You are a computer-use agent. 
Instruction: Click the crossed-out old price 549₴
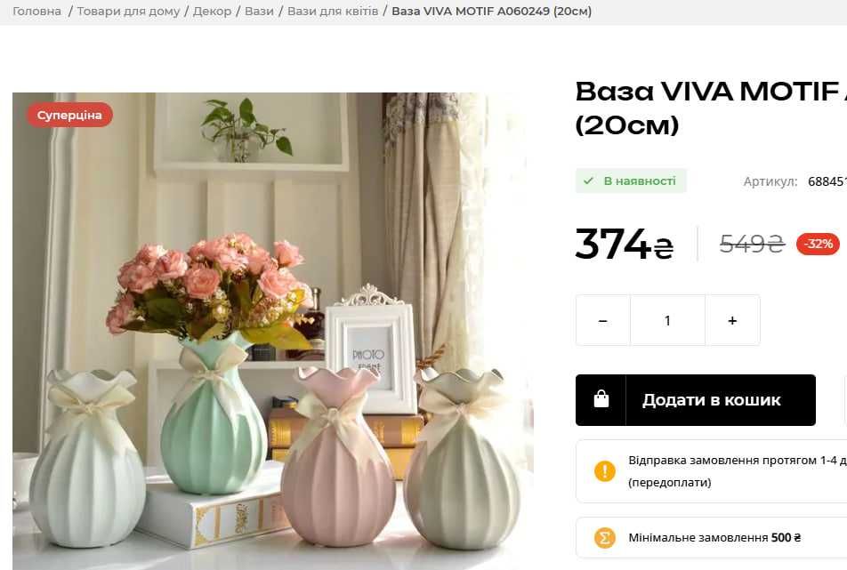(x=752, y=244)
